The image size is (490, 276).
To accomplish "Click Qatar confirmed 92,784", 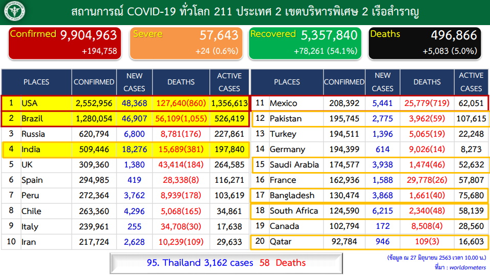I will pyautogui.click(x=344, y=241).
